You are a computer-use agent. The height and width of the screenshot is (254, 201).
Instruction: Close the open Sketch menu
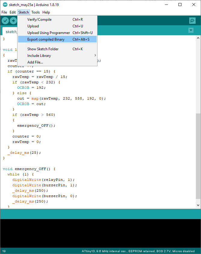(23, 12)
